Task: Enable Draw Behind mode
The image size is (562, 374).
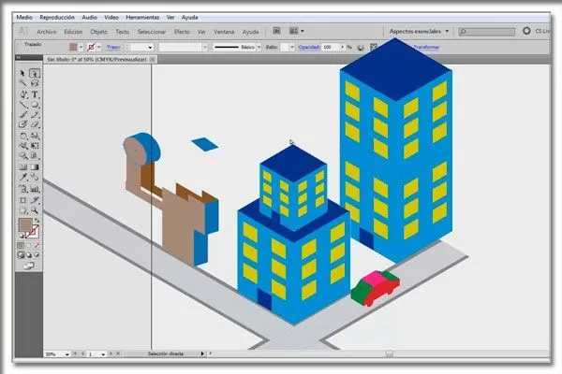Action: 29,255
